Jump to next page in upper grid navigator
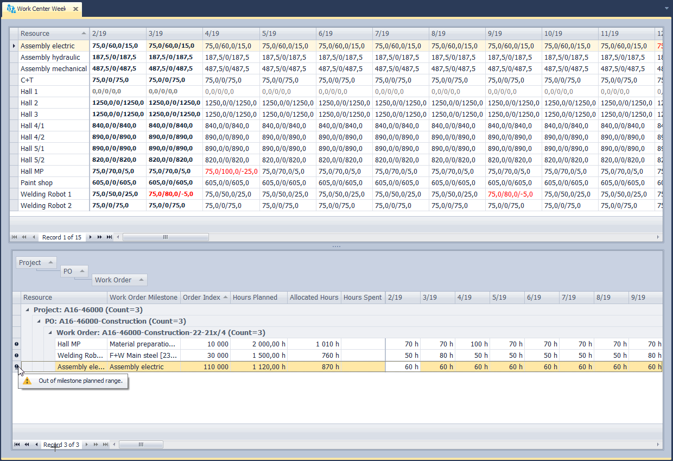The height and width of the screenshot is (461, 673). pyautogui.click(x=100, y=237)
